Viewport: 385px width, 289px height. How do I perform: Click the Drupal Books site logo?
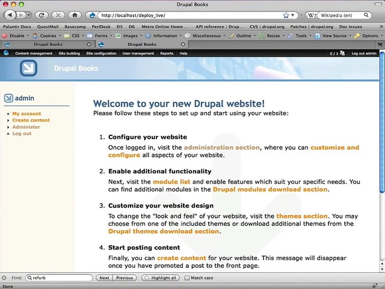point(28,68)
